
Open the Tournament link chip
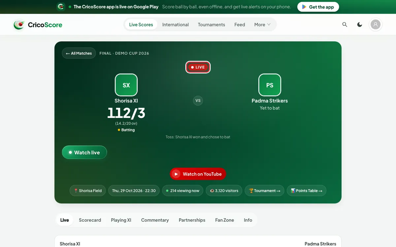tap(264, 191)
